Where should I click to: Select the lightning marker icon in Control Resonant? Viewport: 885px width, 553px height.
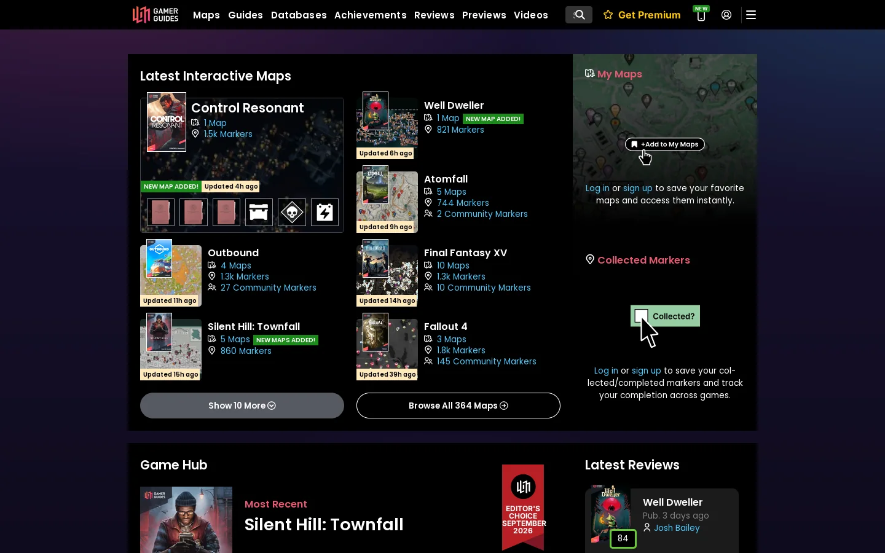pyautogui.click(x=324, y=212)
